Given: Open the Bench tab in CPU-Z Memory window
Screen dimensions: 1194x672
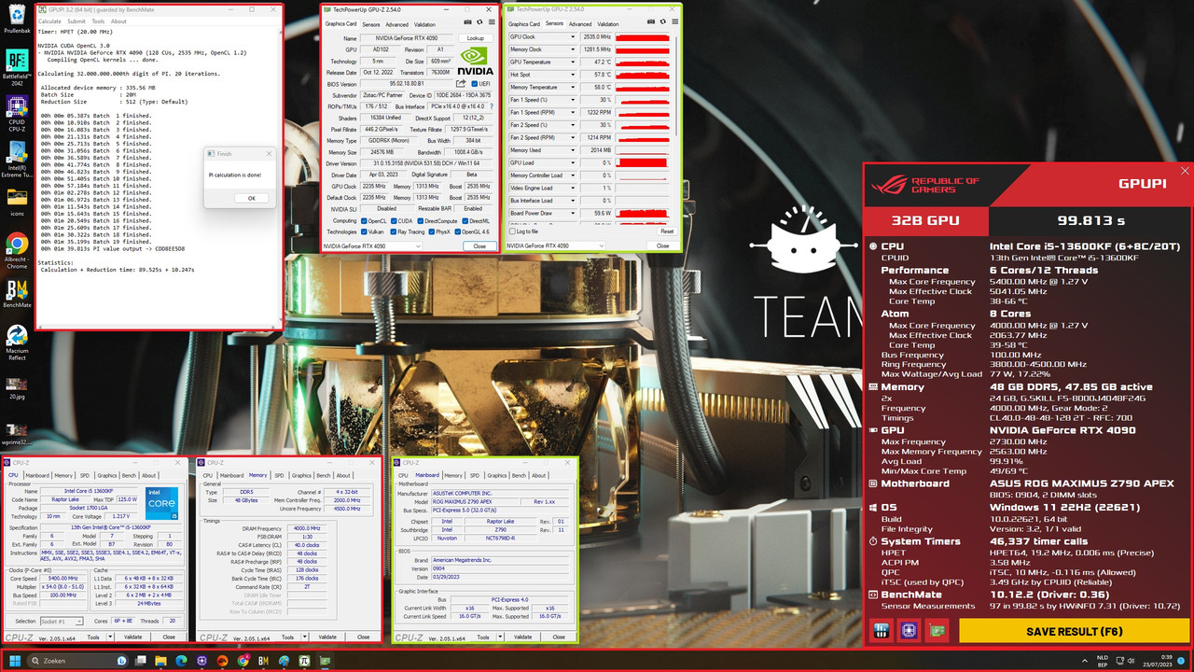Looking at the screenshot, I should point(324,475).
